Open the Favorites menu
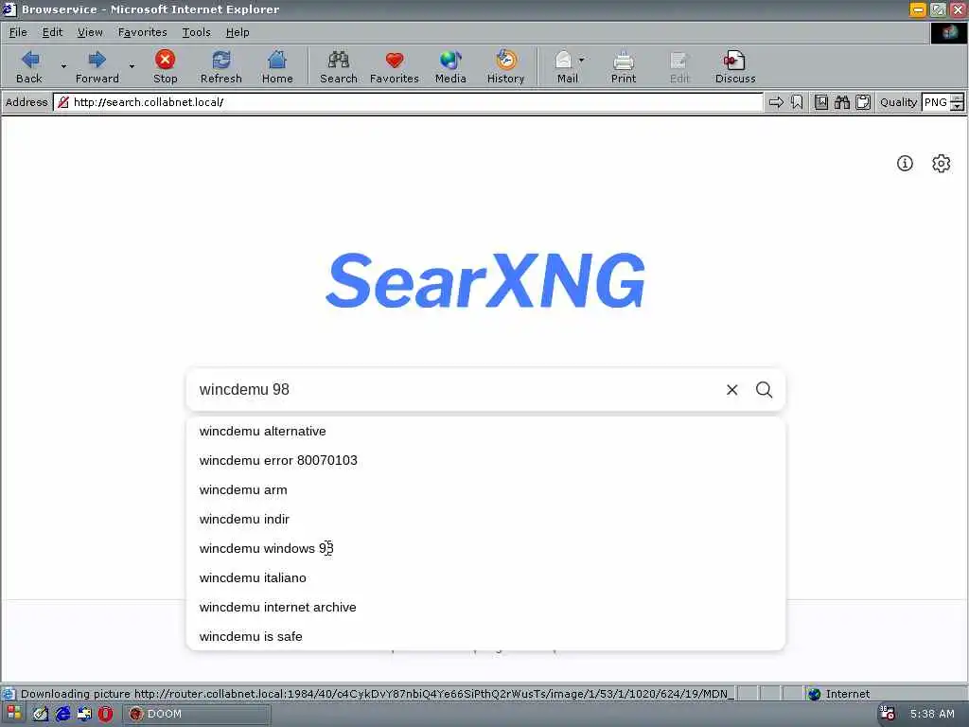The width and height of the screenshot is (969, 727). pos(143,32)
